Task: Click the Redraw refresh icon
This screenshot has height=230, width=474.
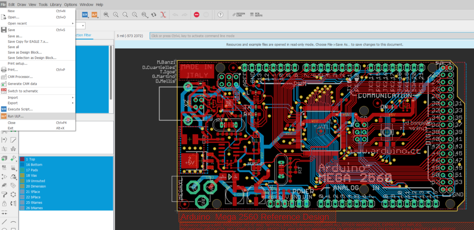Action: (x=154, y=15)
